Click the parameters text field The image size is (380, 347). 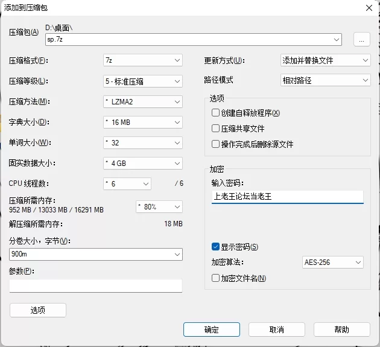(x=95, y=285)
